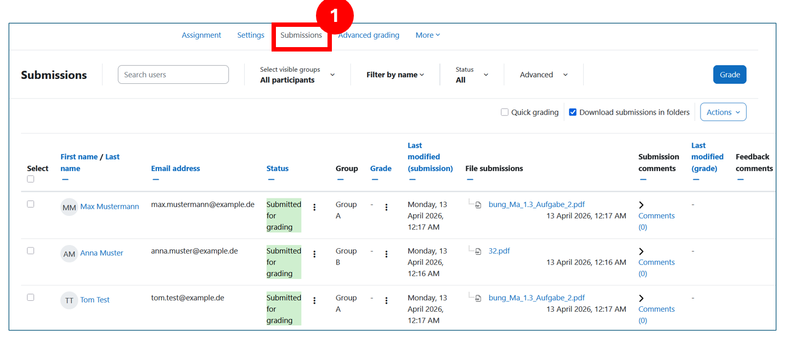Expand comments for Tom Test's submission
The image size is (785, 337).
641,299
